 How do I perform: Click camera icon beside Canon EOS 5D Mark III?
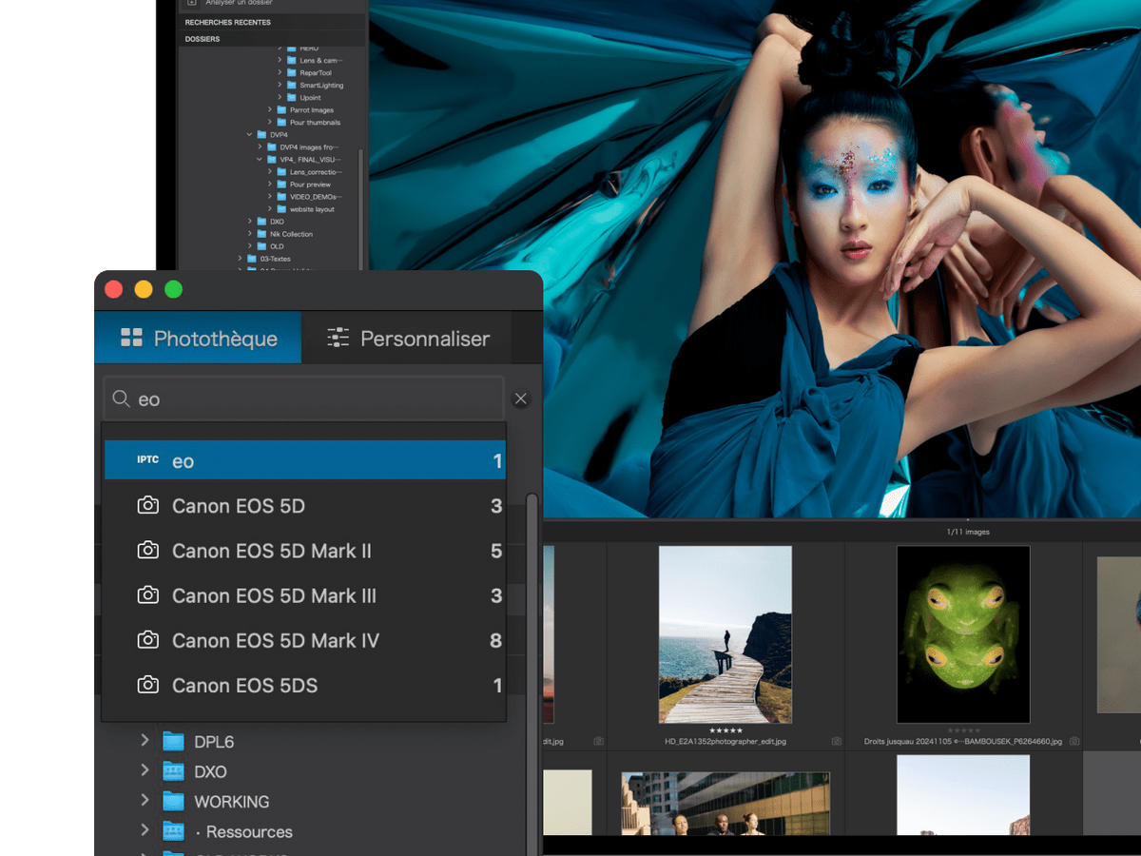point(147,595)
